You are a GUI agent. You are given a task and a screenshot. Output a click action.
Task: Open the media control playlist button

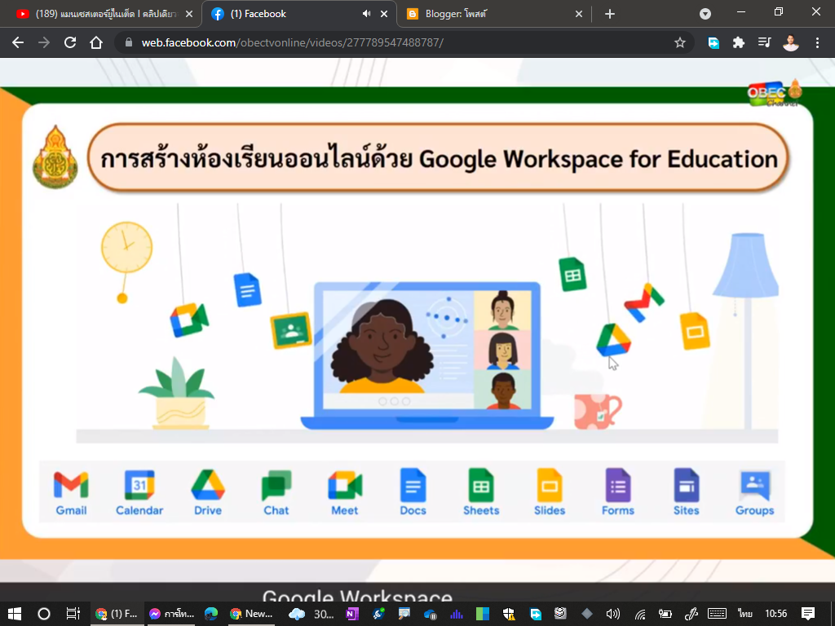click(765, 42)
